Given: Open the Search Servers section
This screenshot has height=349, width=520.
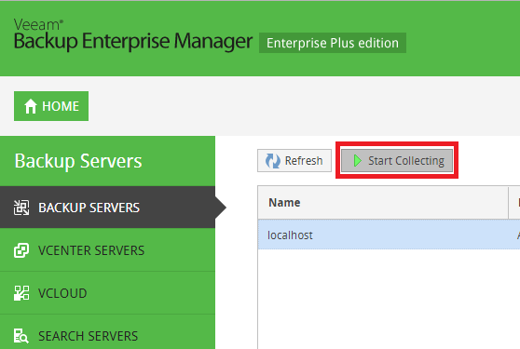Looking at the screenshot, I should pos(107,332).
